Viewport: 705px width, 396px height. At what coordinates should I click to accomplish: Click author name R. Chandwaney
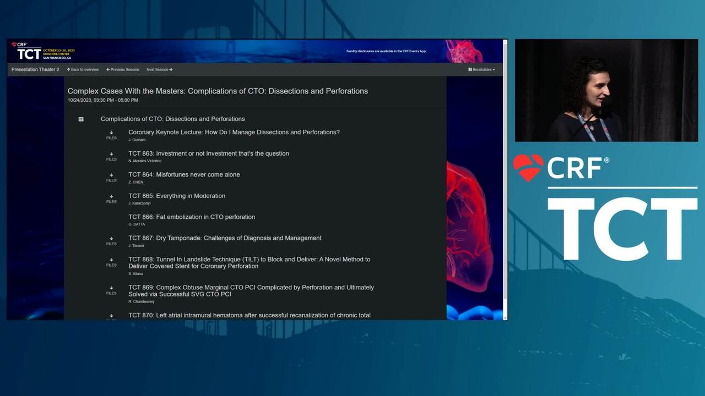pyautogui.click(x=140, y=302)
